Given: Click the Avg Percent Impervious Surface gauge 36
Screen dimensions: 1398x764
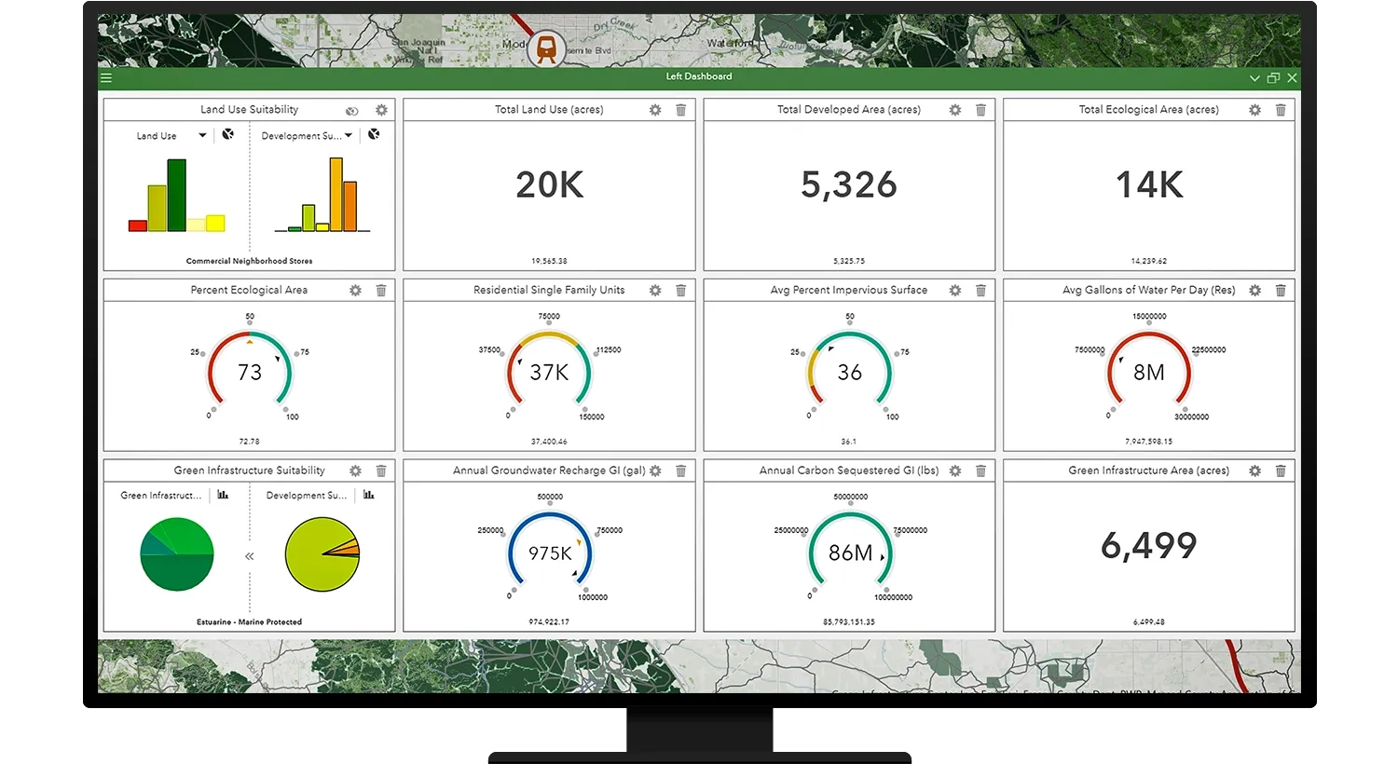Looking at the screenshot, I should pos(849,373).
